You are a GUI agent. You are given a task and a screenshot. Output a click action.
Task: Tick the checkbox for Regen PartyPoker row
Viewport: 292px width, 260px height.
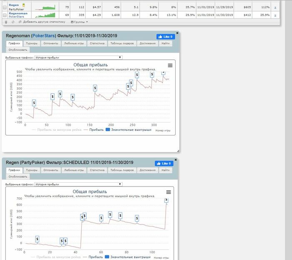5,7
